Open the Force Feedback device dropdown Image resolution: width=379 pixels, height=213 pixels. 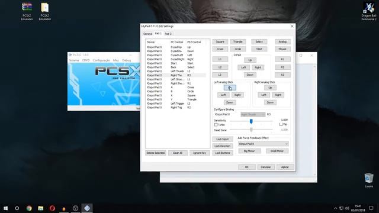click(x=263, y=144)
